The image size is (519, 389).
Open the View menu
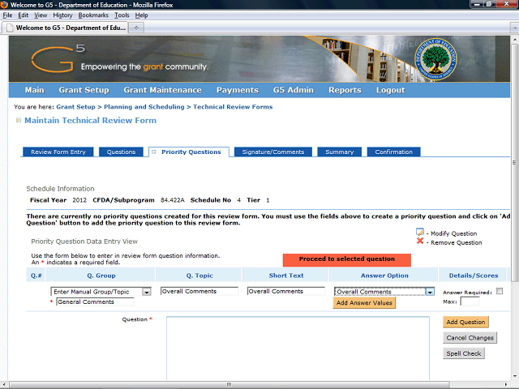[x=41, y=15]
